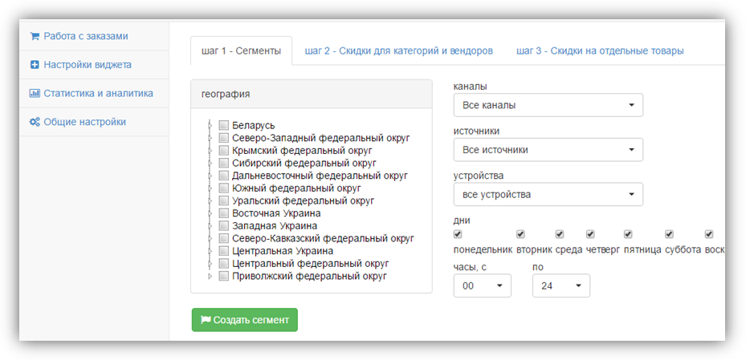Screen dimensions: 746x360
Task: Open the шаг 3 individual products tab
Action: (x=600, y=51)
